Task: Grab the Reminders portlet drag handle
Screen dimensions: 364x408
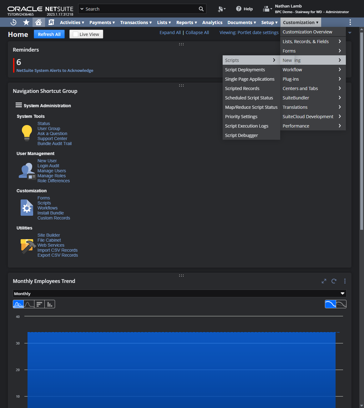Action: [181, 44]
